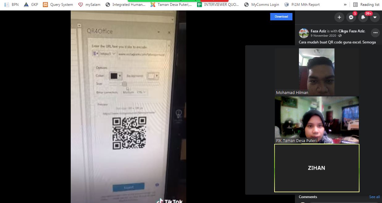Image resolution: width=382 pixels, height=203 pixels.
Task: Click the blue Download button
Action: (x=281, y=17)
